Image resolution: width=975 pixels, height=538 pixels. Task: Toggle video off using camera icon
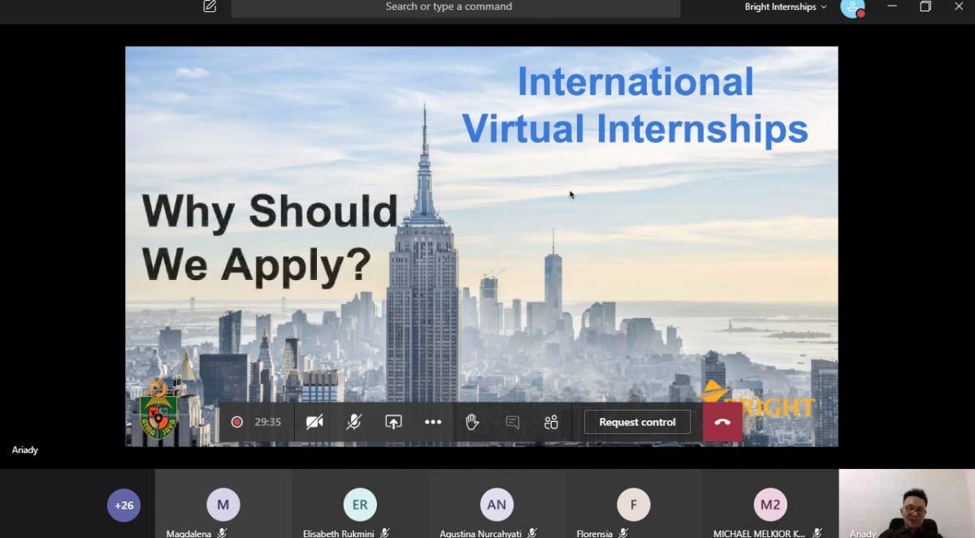point(315,422)
